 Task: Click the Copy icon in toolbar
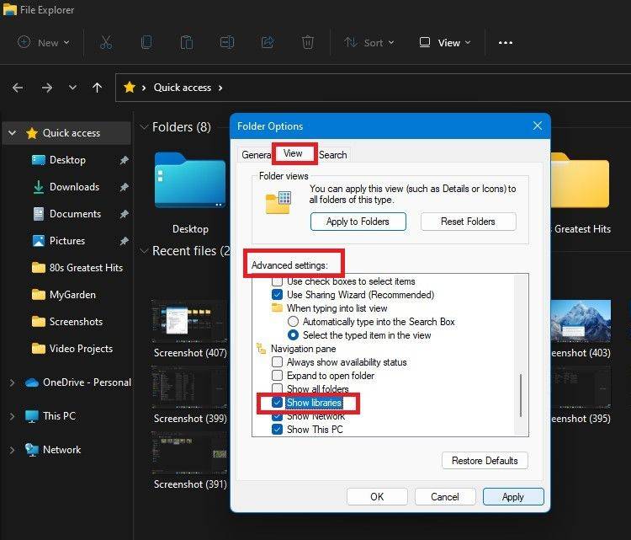click(146, 42)
